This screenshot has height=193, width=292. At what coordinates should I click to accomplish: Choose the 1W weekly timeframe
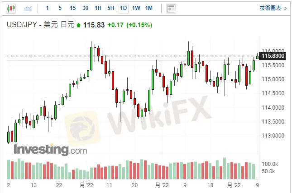pyautogui.click(x=136, y=8)
